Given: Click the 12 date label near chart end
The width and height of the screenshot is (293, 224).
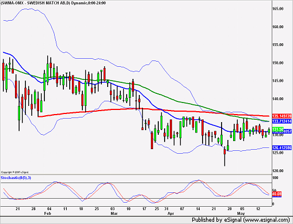Looking at the screenshot, I should (x=258, y=209).
